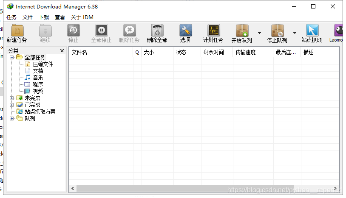Sort by 剩余时间 column header
Screen dimensions: 346x198
pos(217,52)
